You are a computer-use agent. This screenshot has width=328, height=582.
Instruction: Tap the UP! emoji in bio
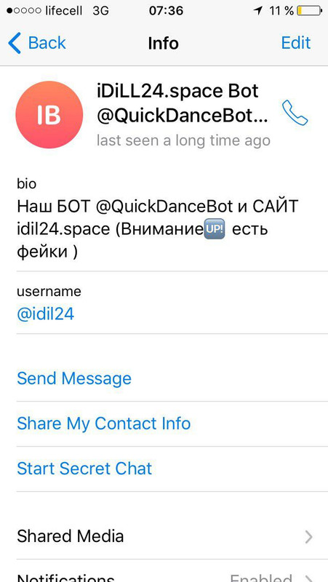tap(215, 229)
